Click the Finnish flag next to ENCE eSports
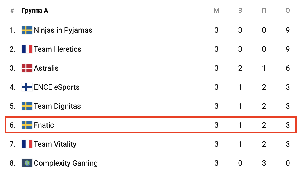 point(27,87)
